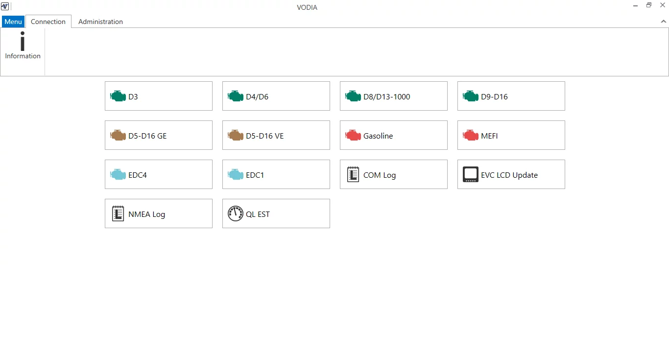Open the Menu tab
This screenshot has width=669, height=354.
[x=13, y=22]
